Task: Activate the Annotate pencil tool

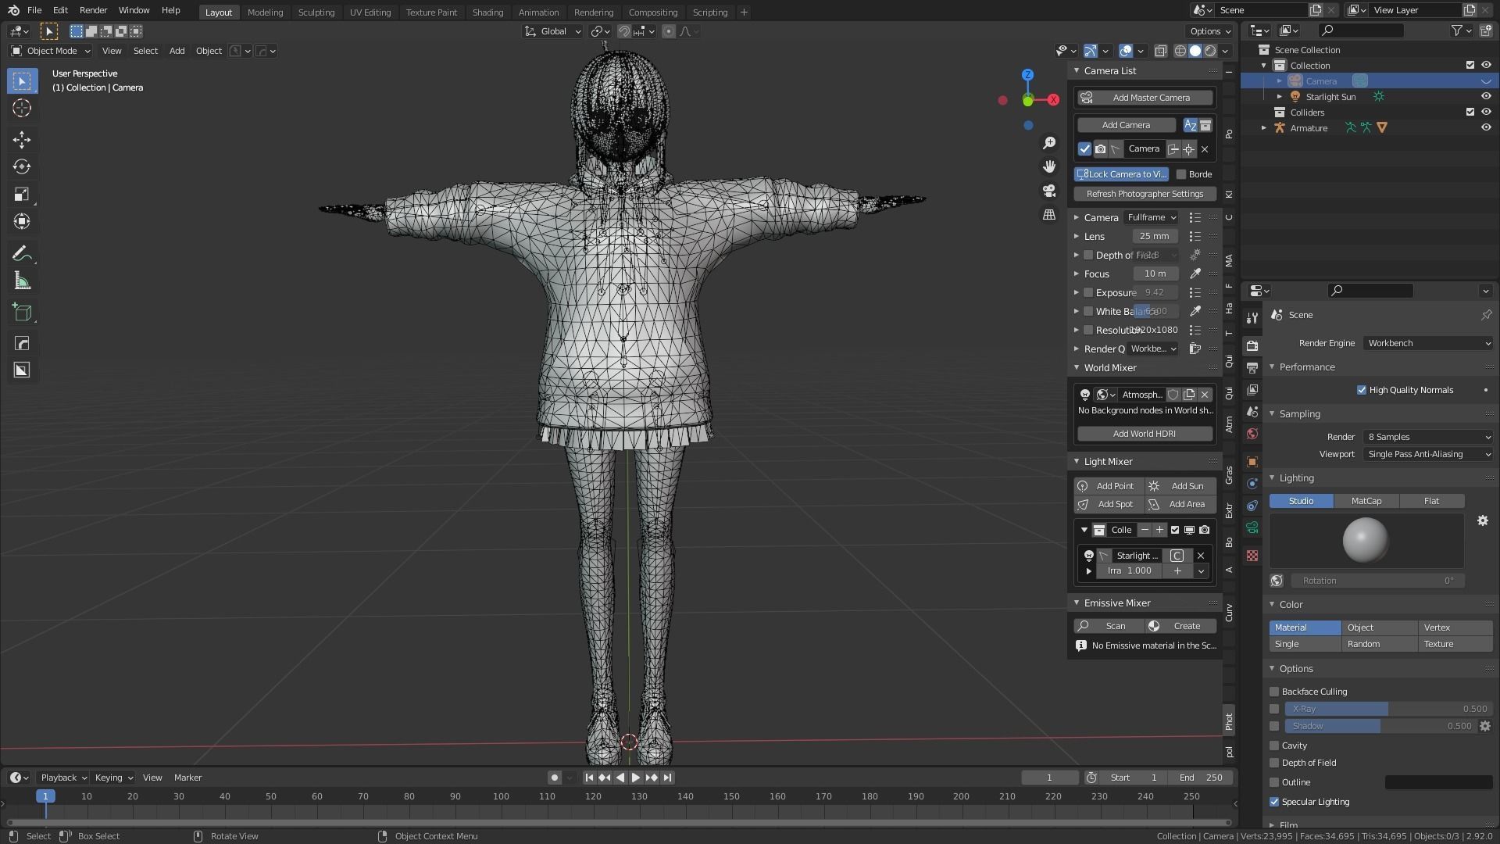Action: tap(22, 254)
